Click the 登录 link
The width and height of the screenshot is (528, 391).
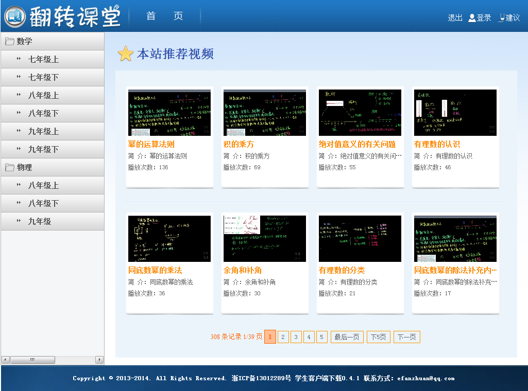[x=484, y=18]
